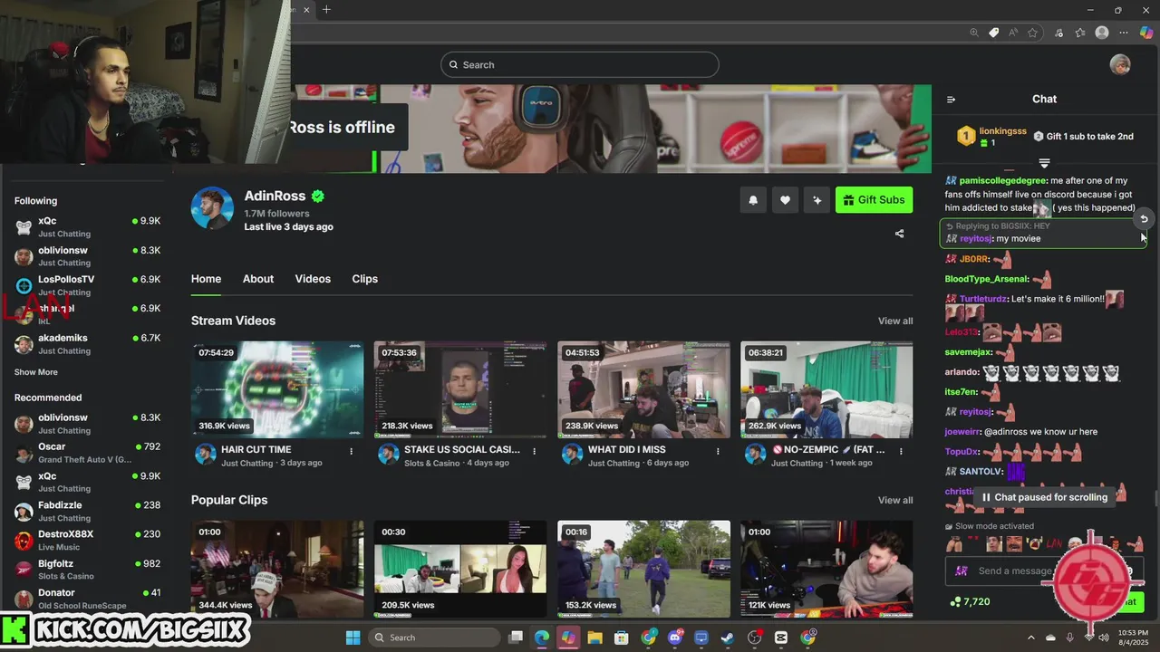Open Bigfoltz channel in Recommended
The height and width of the screenshot is (652, 1160).
87,570
